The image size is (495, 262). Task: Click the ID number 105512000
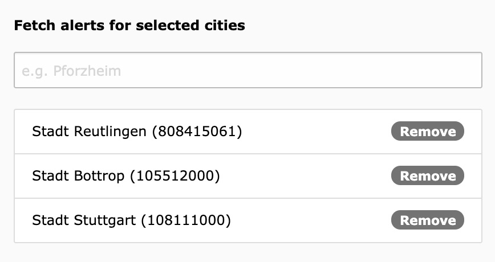tap(175, 176)
